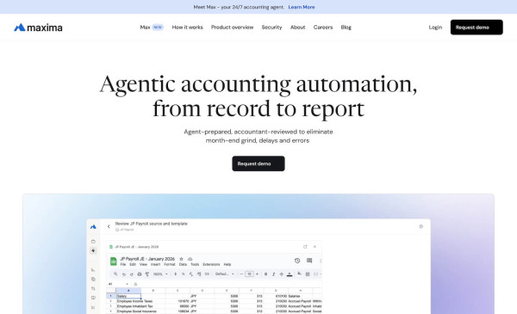
Task: Select the Employee Inhabitant Tax cell
Action: pyautogui.click(x=134, y=306)
